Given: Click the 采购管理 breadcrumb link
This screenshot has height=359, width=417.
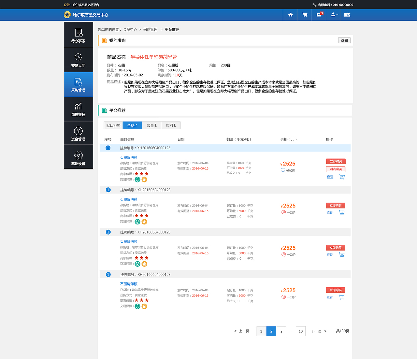Looking at the screenshot, I should [150, 30].
